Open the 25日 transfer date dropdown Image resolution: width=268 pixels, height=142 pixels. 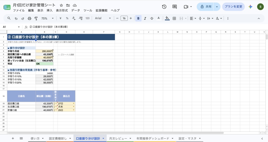[x=74, y=110]
